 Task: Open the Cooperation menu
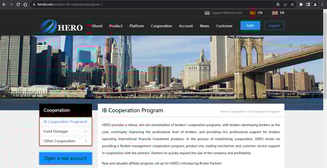(161, 26)
